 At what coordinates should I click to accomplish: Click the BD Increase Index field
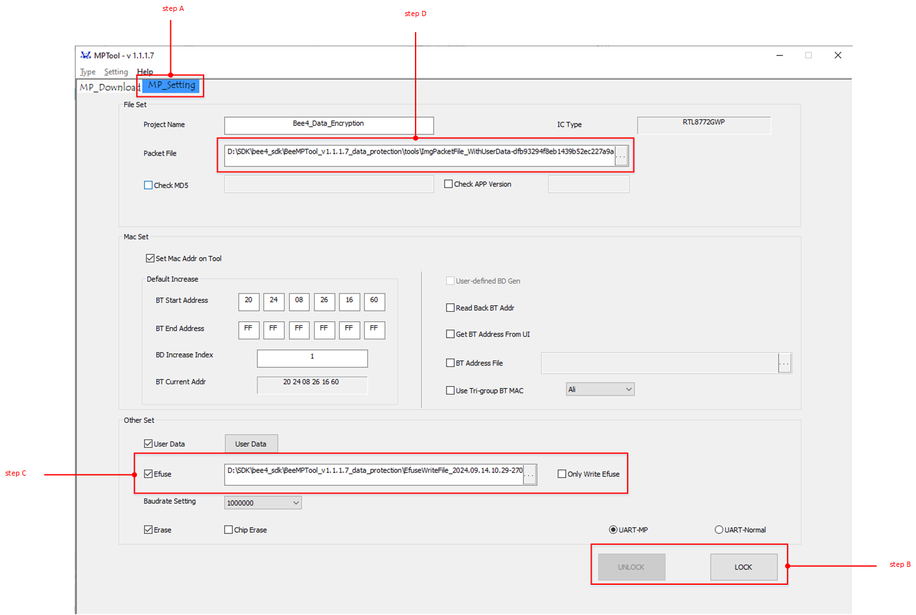click(x=312, y=358)
